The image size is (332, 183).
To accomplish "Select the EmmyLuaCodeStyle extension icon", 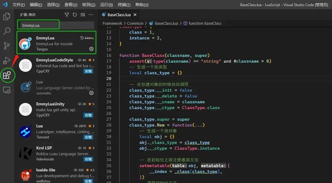I will [25, 65].
